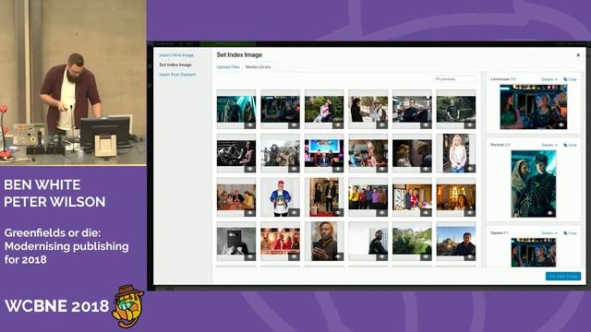Toggle eye on man looking at phone thumbnail
Viewport: 591px width, 332px height.
[338, 257]
